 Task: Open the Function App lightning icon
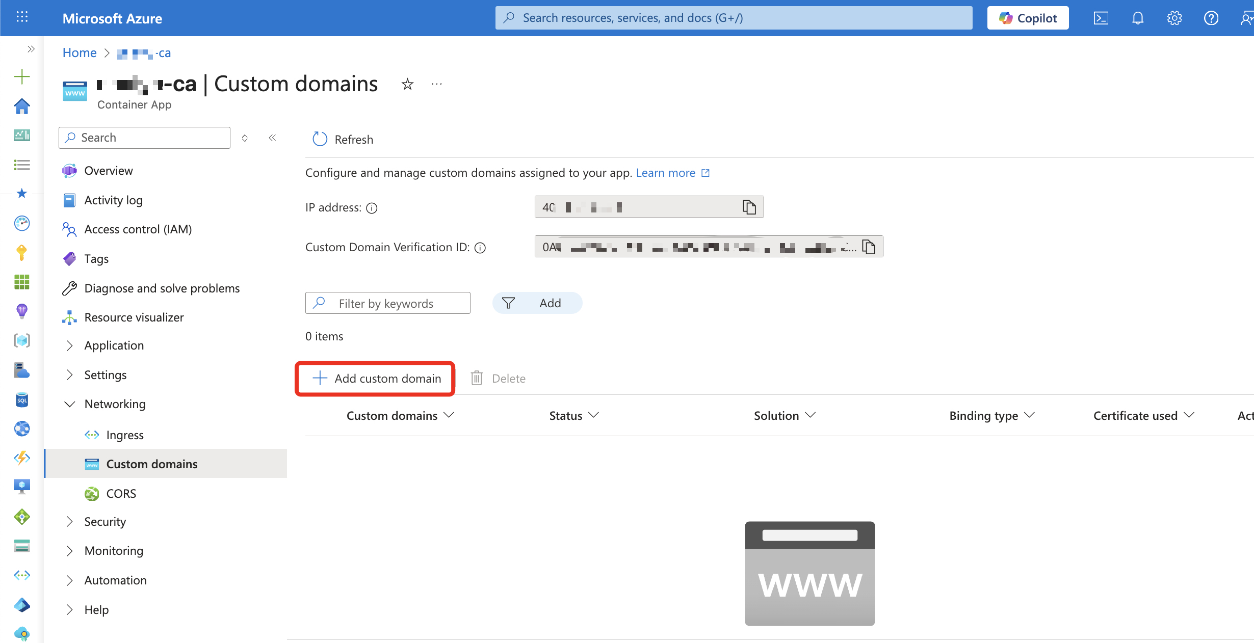coord(22,458)
